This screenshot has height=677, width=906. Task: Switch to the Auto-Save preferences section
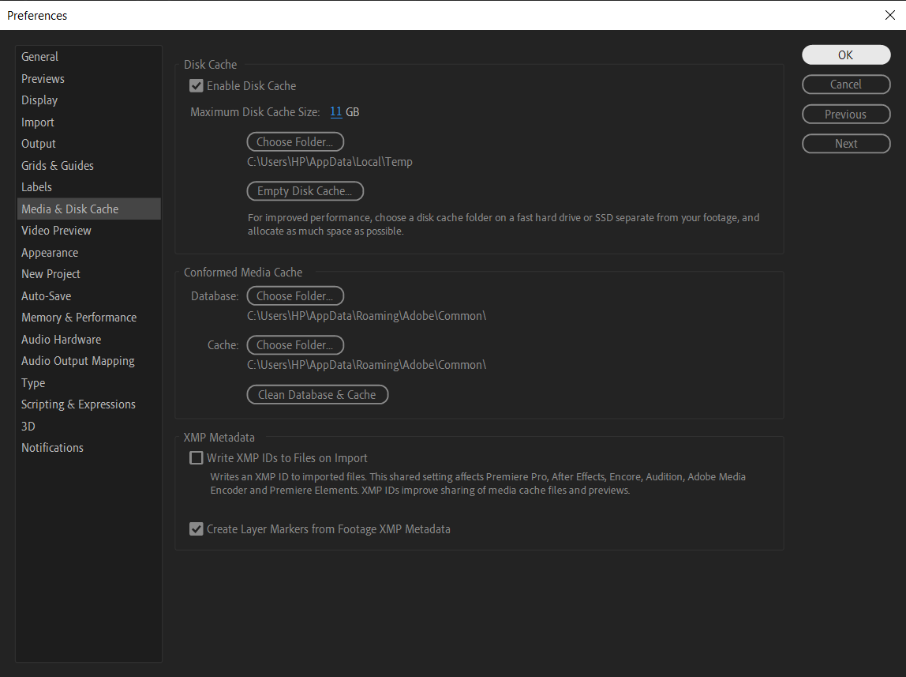pos(47,296)
